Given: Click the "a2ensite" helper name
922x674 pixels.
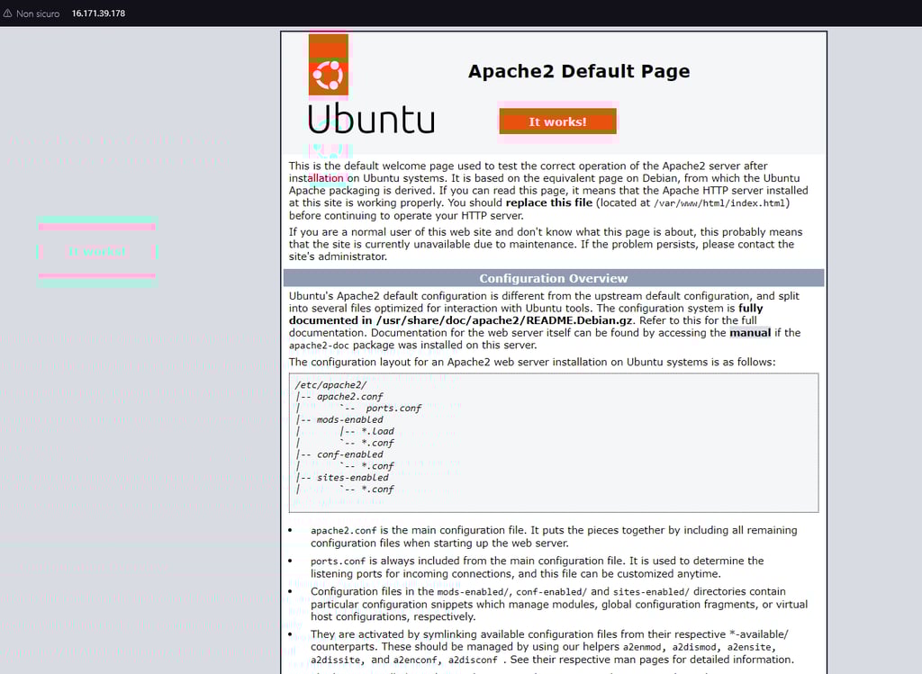Looking at the screenshot, I should coord(749,648).
